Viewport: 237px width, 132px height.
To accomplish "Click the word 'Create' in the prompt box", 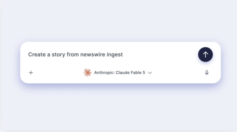I will click(x=37, y=54).
